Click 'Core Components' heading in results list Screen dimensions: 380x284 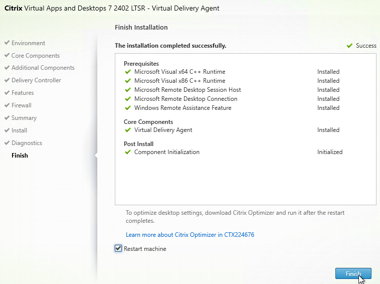click(148, 122)
